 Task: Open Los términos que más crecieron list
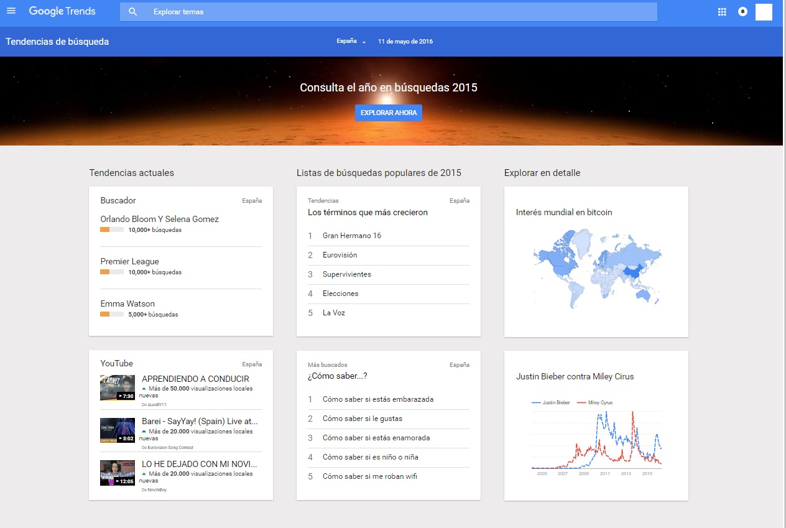(x=368, y=212)
